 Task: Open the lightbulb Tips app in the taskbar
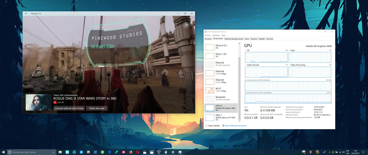166,152
